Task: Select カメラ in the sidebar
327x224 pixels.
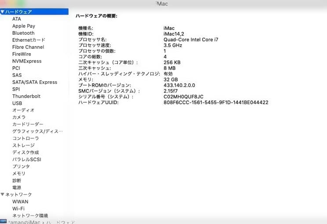Action: [19, 117]
